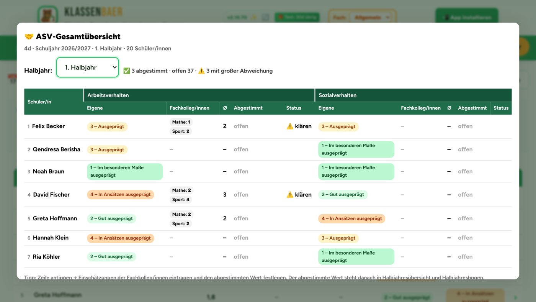
Task: Click Noah Braun's Arbeitsverhalten '1 – Im besonderen Maße' badge
Action: coord(125,171)
